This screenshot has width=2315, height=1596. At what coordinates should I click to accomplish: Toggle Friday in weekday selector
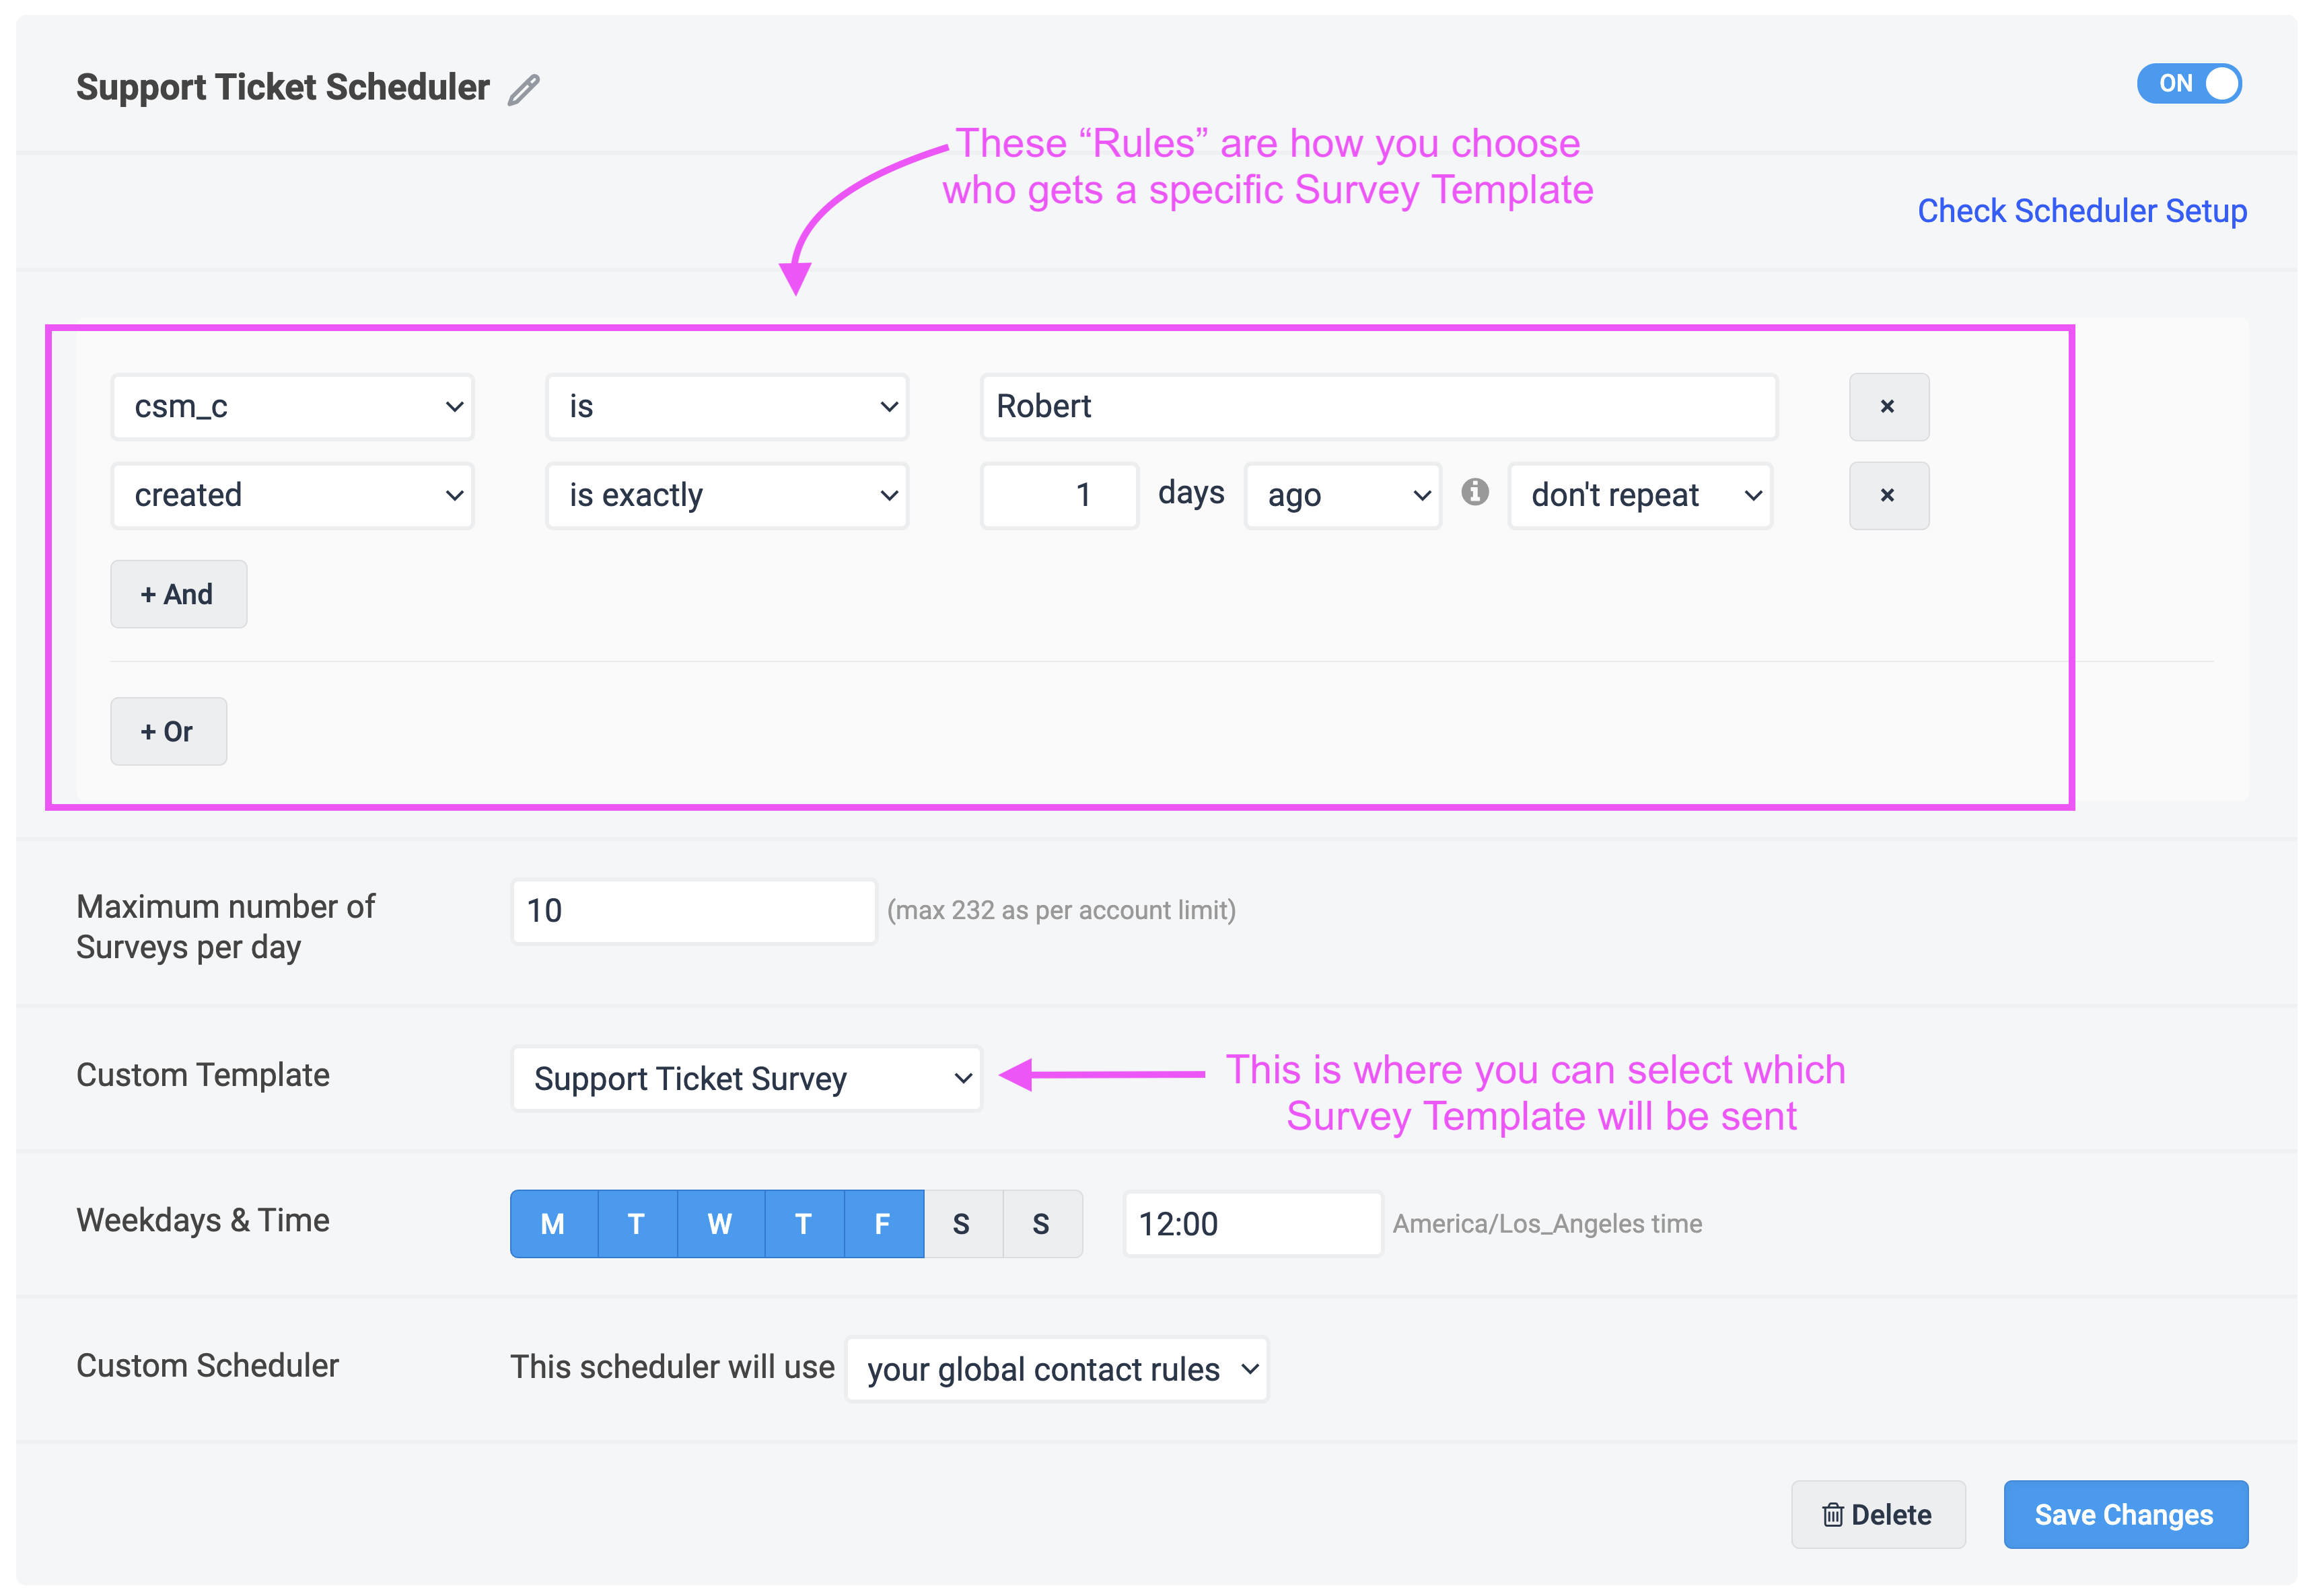coord(883,1224)
